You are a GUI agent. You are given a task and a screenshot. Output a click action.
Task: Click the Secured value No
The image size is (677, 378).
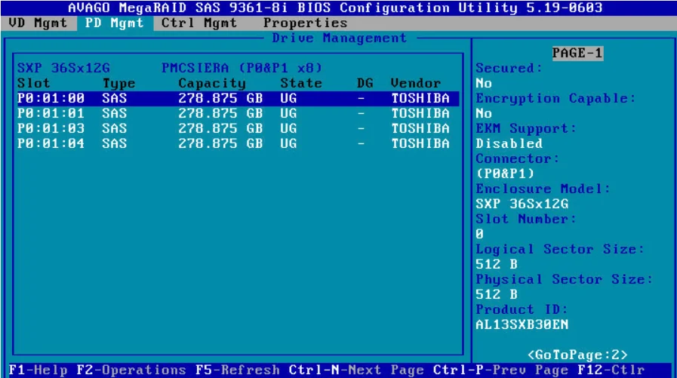484,83
